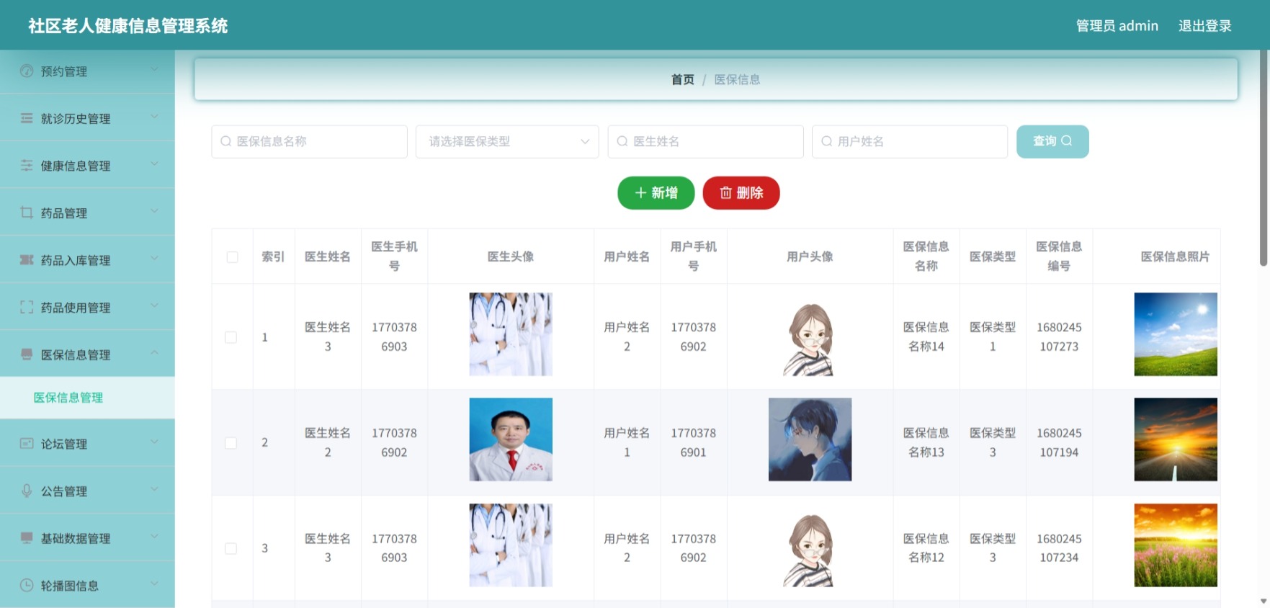Click the 健康信息管理 sliders icon
1270x608 pixels.
(27, 165)
